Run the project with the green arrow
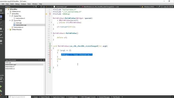This screenshot has width=174, height=98. click(1, 87)
